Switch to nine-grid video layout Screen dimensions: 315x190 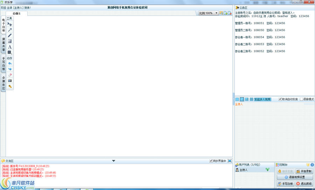coord(251,99)
